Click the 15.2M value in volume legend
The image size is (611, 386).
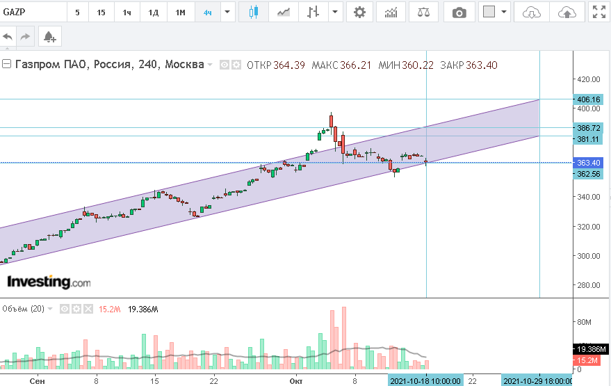coord(110,309)
